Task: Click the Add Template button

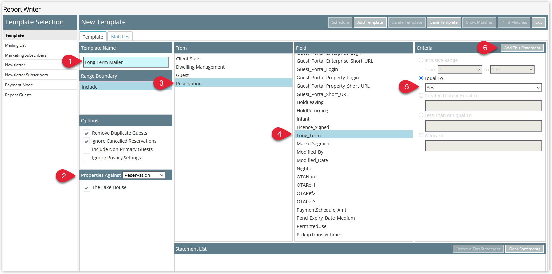Action: [370, 22]
